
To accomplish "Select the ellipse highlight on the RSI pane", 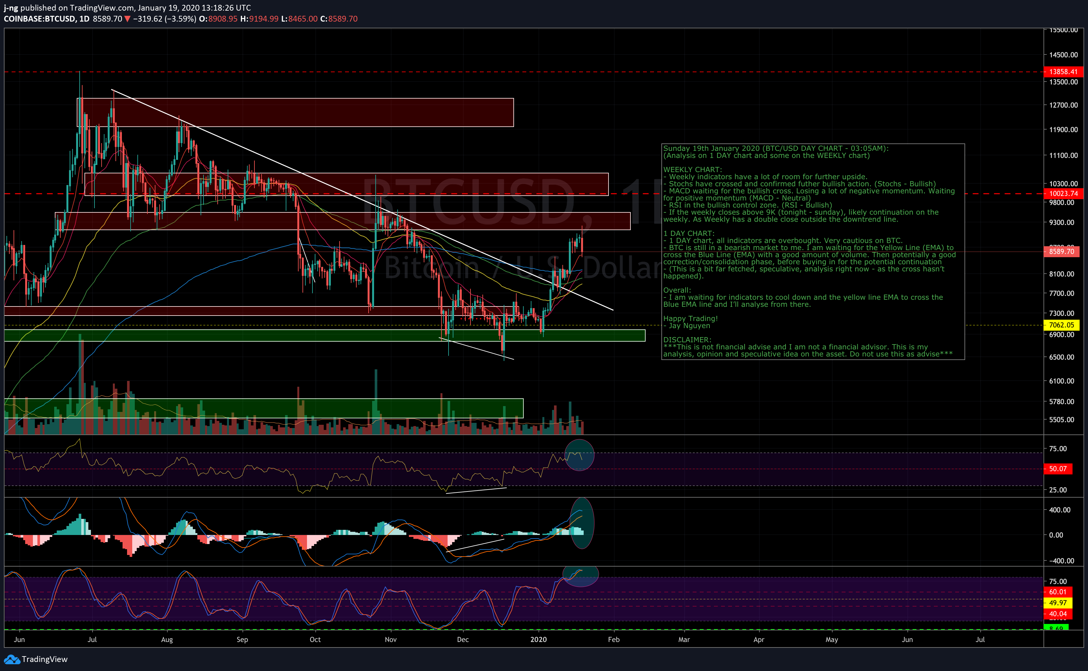I will click(x=579, y=455).
